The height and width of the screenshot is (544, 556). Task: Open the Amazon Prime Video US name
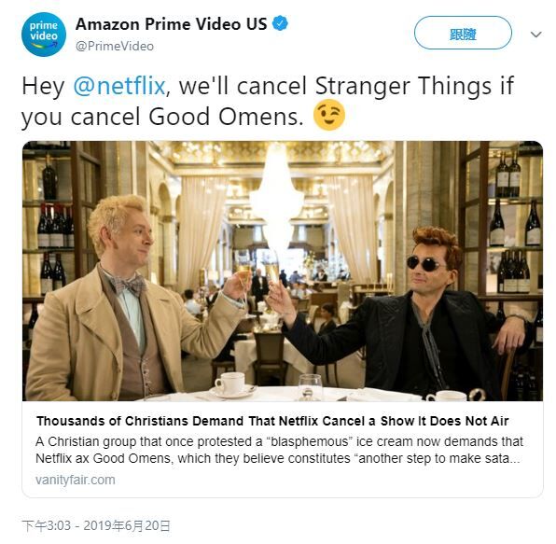[x=172, y=24]
